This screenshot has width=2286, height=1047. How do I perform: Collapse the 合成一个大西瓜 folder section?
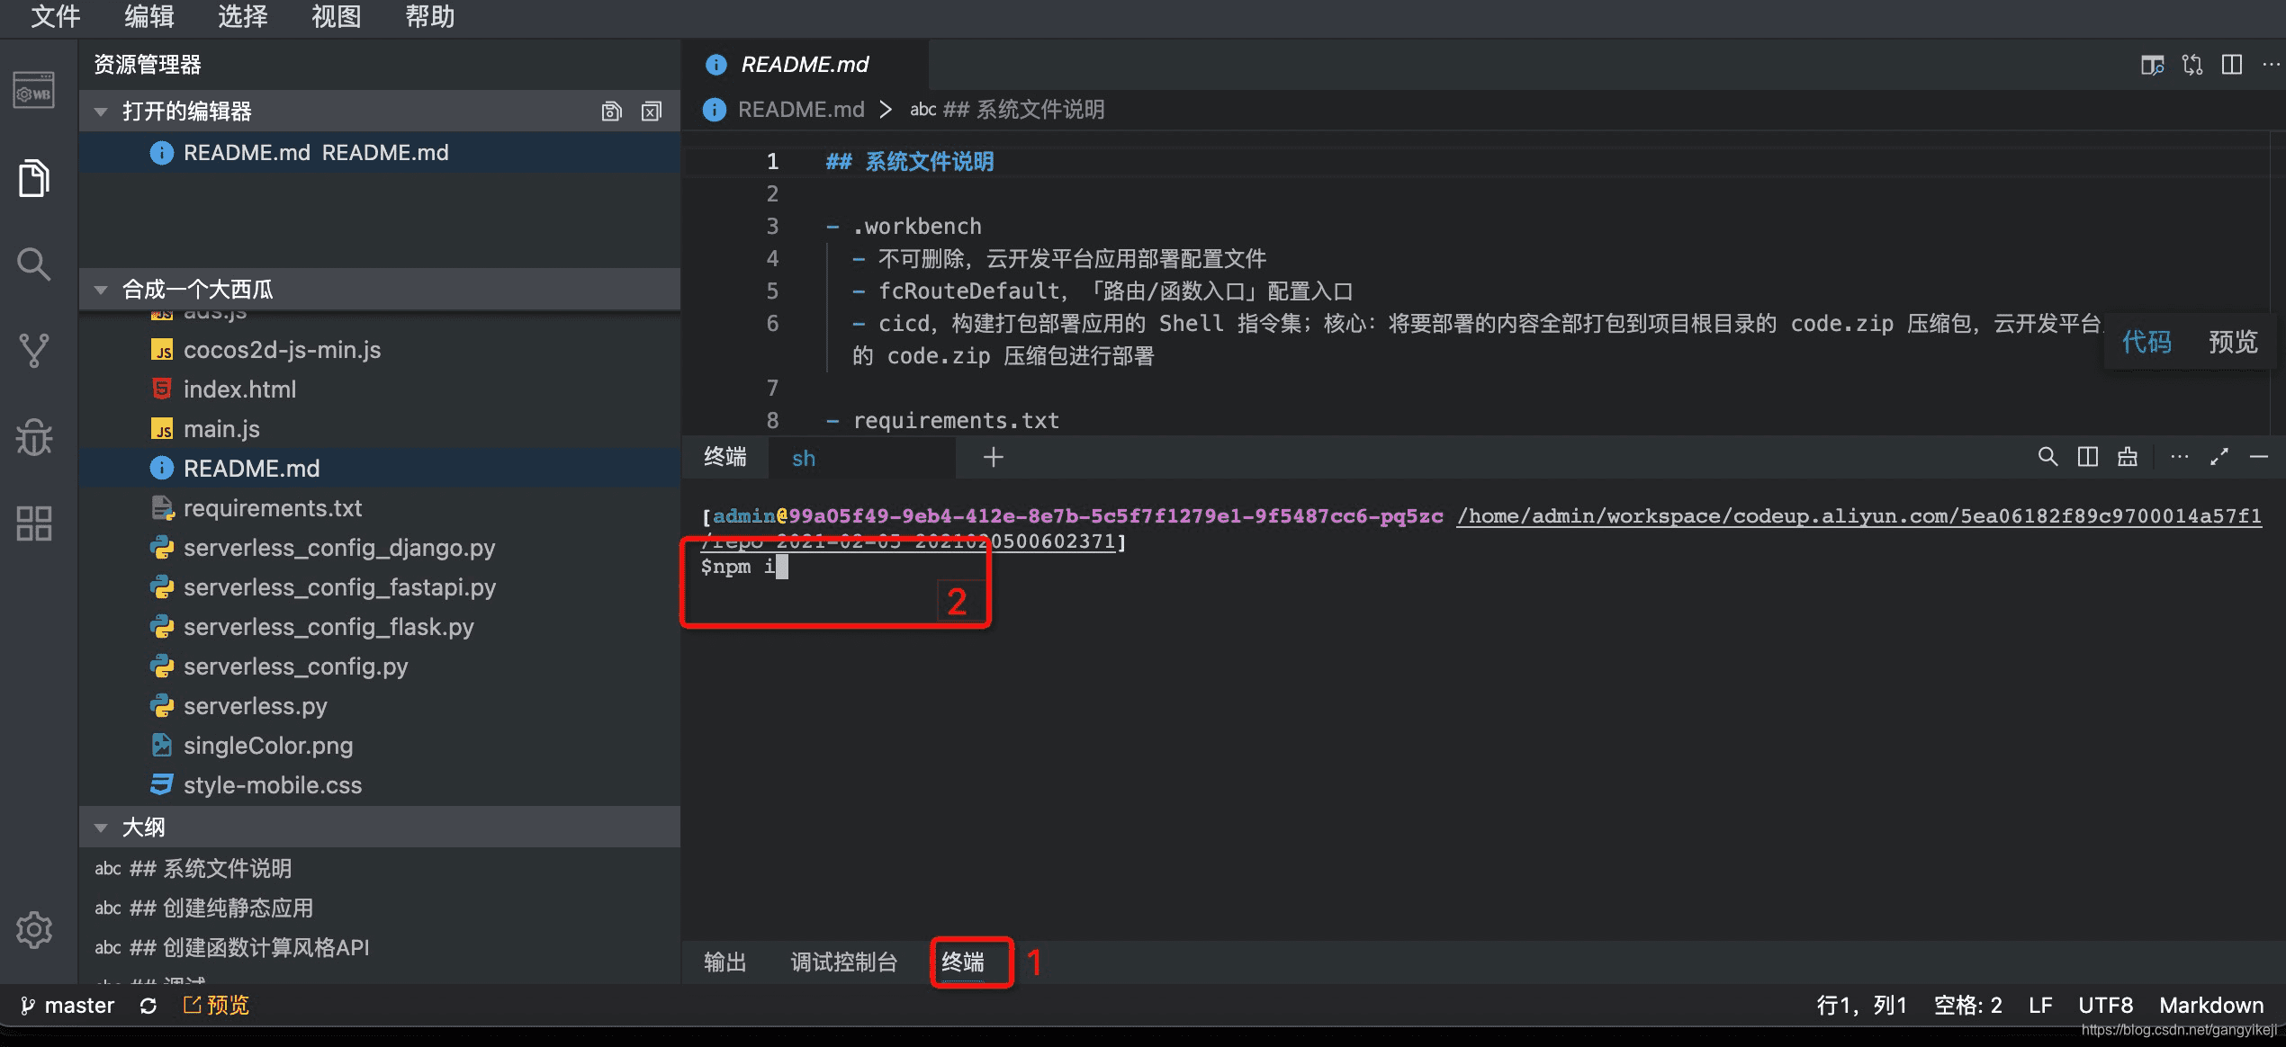coord(102,289)
